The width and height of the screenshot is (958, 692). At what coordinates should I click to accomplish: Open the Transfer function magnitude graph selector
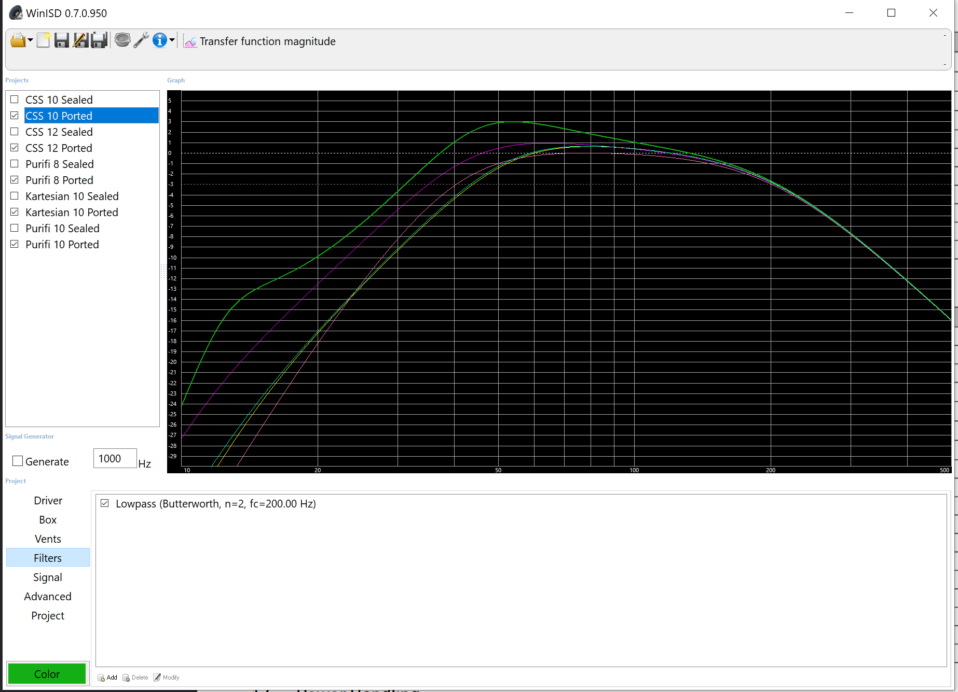(x=267, y=41)
